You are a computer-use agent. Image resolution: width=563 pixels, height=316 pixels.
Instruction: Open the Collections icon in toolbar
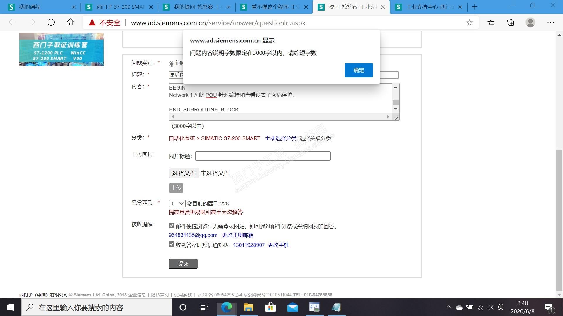click(511, 23)
